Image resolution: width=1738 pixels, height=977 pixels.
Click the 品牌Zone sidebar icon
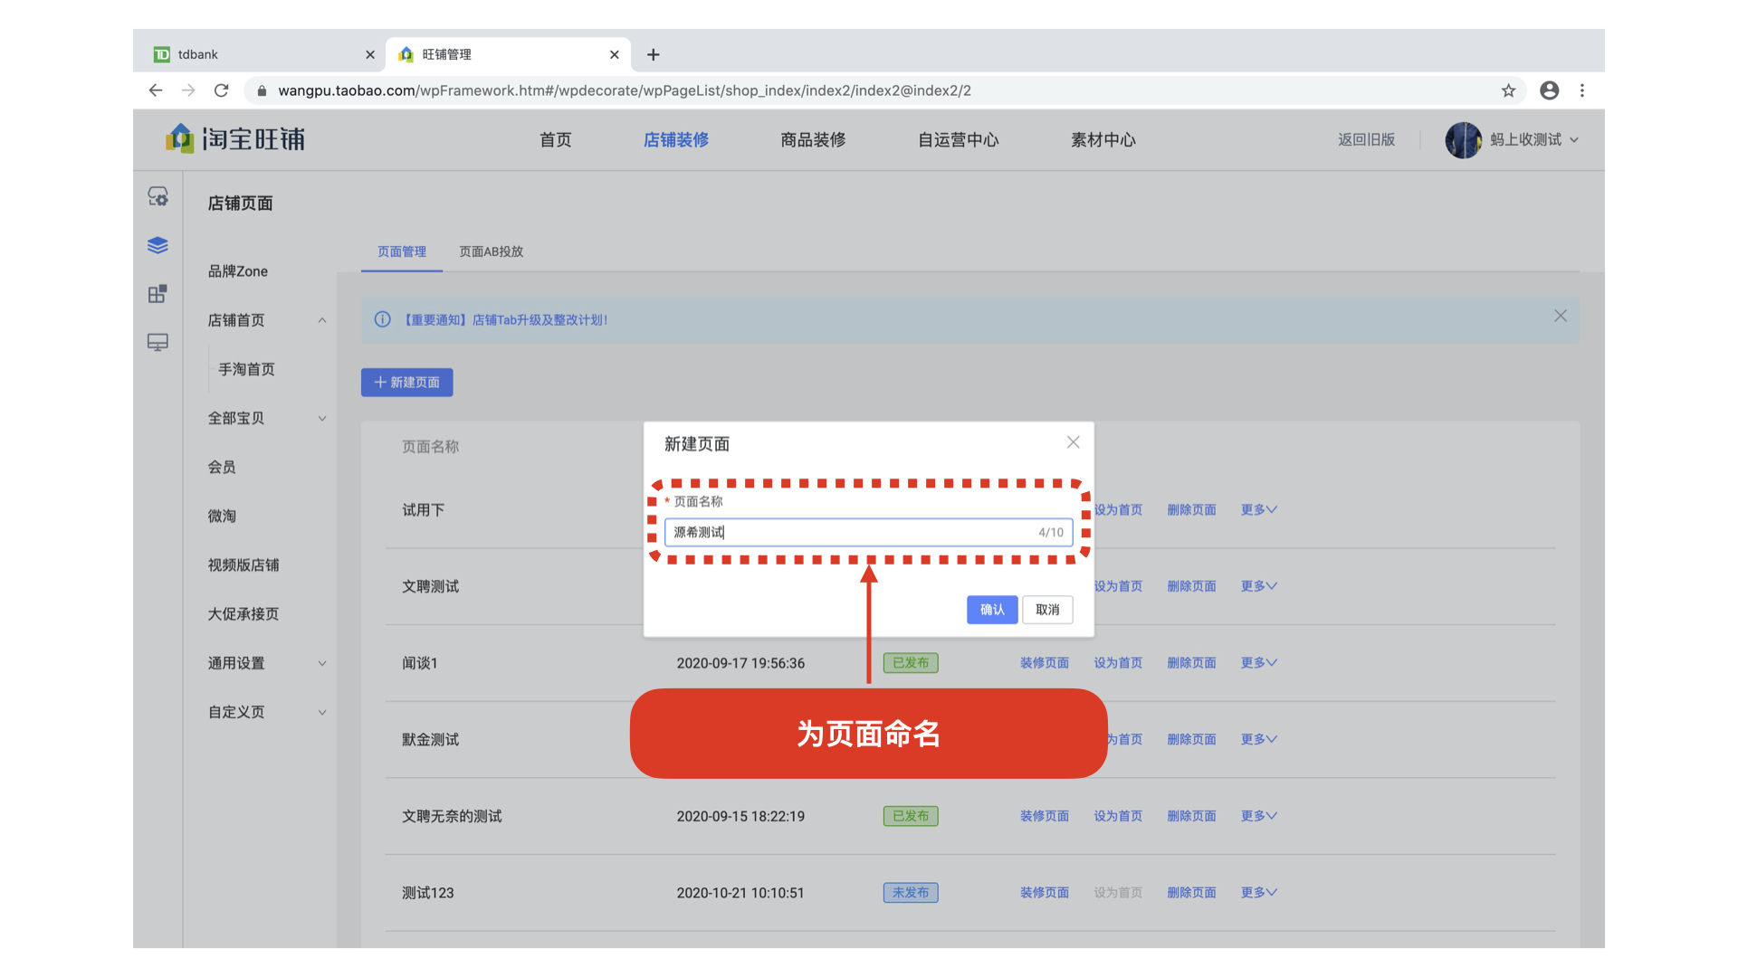[x=236, y=270]
